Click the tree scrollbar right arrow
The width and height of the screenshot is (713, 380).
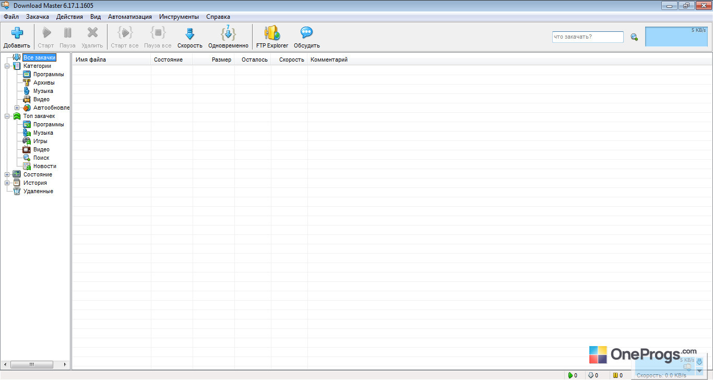click(65, 364)
